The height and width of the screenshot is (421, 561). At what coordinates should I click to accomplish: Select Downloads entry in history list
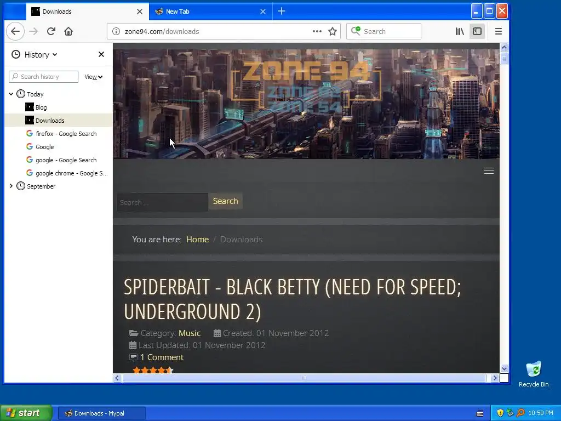[58, 120]
